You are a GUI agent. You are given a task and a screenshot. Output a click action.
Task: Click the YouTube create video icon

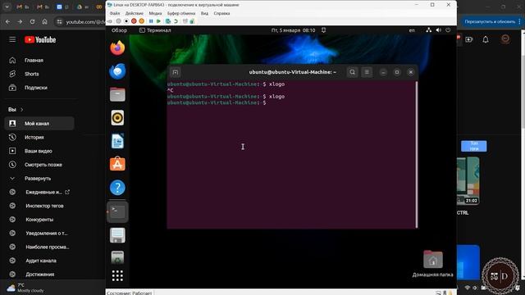point(469,39)
